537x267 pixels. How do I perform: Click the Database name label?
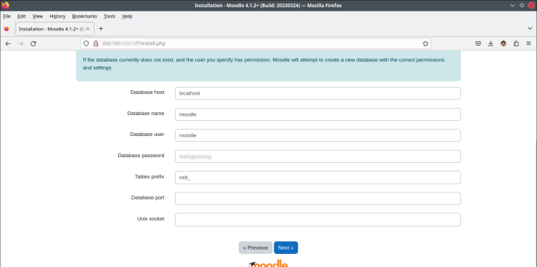point(146,114)
